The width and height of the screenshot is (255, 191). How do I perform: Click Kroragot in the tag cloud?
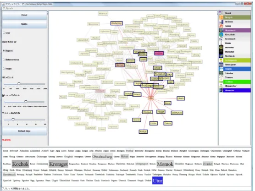(58, 164)
